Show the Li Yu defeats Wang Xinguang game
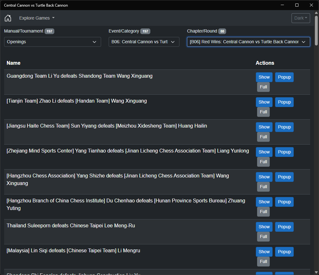The image size is (319, 275). coord(264,77)
